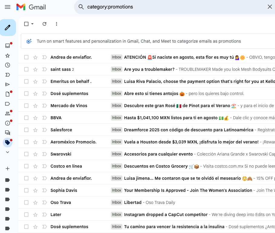The width and height of the screenshot is (275, 233).
Task: Open the Social category people icon
Action: click(x=8, y=113)
